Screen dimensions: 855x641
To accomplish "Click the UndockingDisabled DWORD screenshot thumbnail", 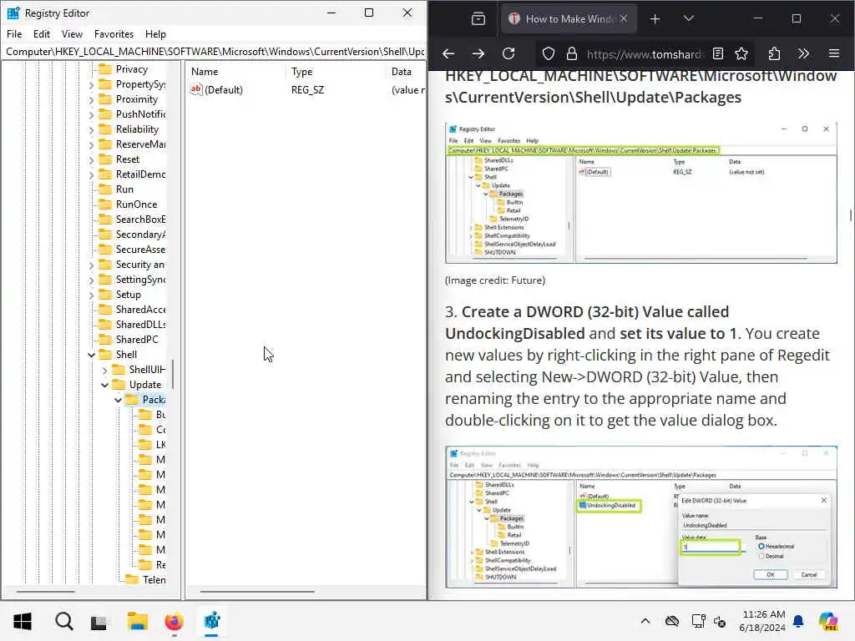I will click(x=640, y=517).
